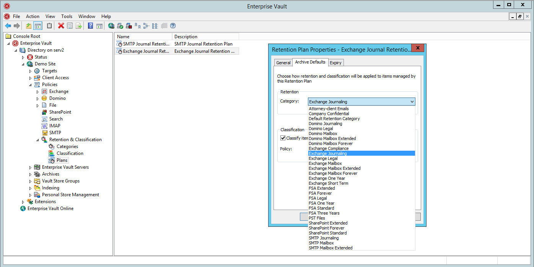Switch to the Expiry tab
The height and width of the screenshot is (267, 534).
pos(335,63)
